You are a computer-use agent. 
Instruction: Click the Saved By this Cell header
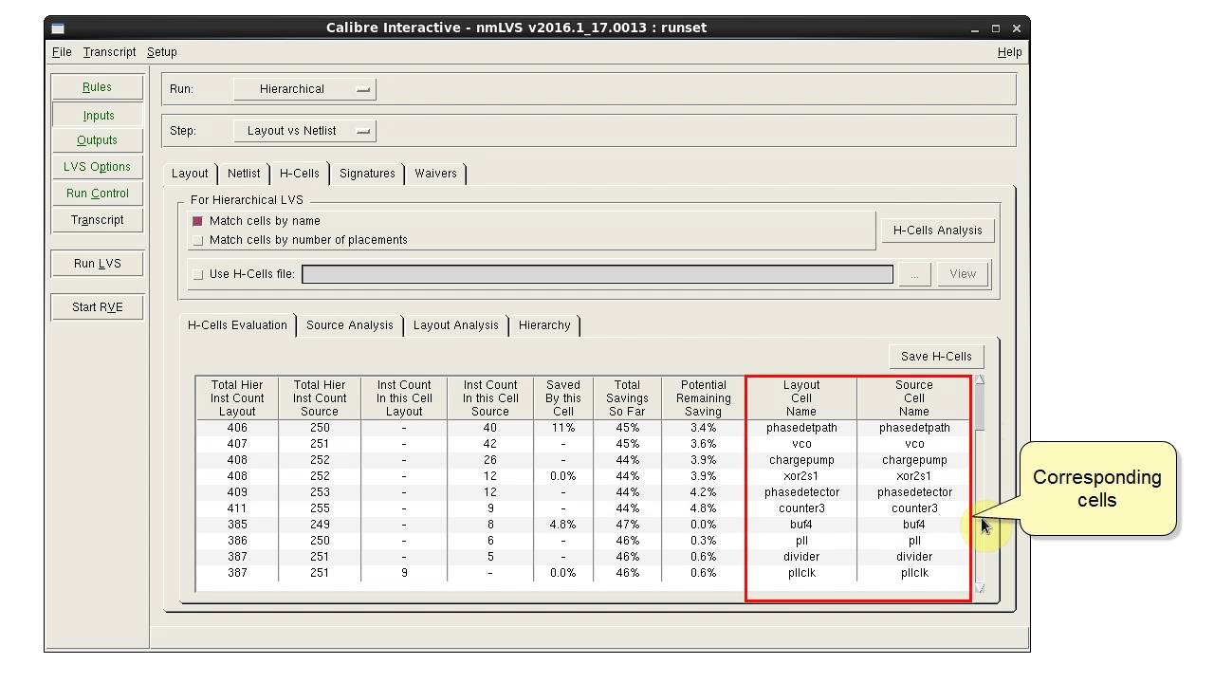[563, 398]
